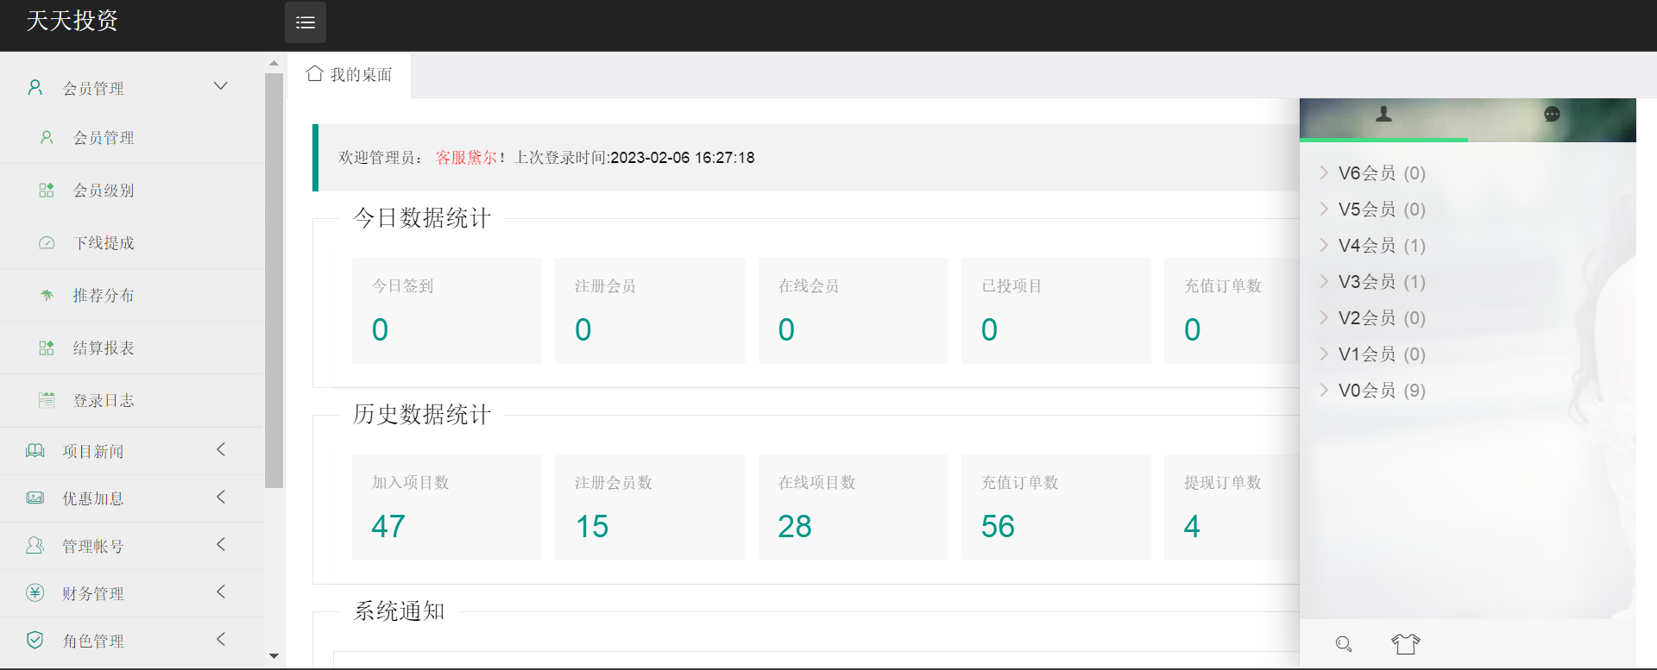Click the 角色管理 shield icon
Image resolution: width=1657 pixels, height=670 pixels.
pos(35,641)
